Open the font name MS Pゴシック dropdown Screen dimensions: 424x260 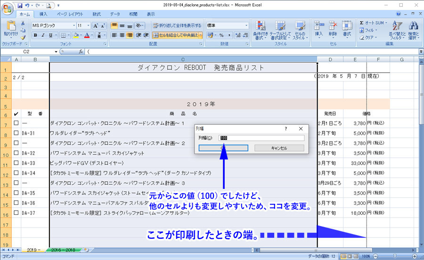tap(74, 25)
